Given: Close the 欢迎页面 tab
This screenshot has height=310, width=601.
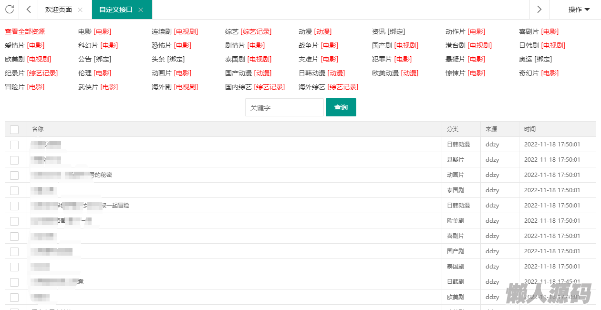Looking at the screenshot, I should [80, 10].
